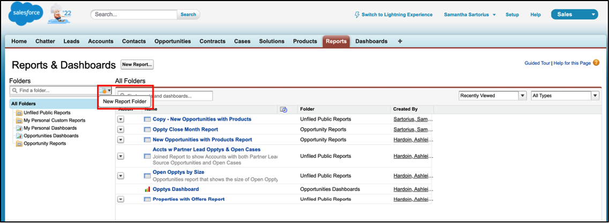Click the dashboard bar chart icon beside Opptys Dashboard
610x223 pixels.
click(x=147, y=189)
